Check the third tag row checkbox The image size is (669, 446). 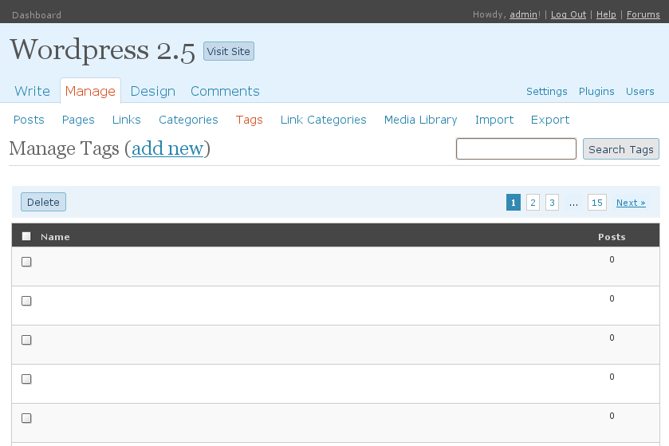[26, 340]
